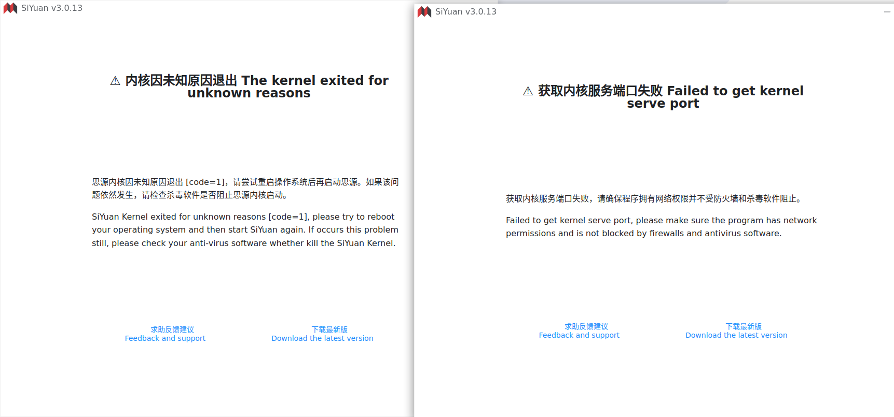
Task: Click the SiYuan logo in the left window
Action: [x=10, y=8]
